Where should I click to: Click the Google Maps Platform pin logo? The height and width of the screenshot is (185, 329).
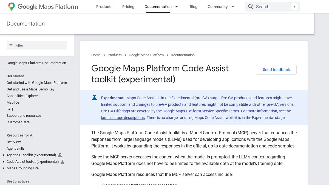pyautogui.click(x=12, y=7)
